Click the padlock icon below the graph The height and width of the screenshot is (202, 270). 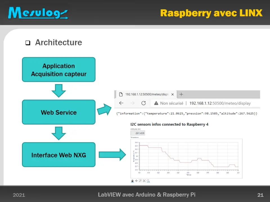(x=132, y=181)
